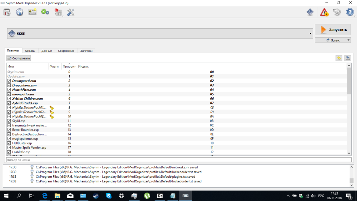This screenshot has width=357, height=201.
Task: Switch to the Плагины tab
Action: click(13, 51)
